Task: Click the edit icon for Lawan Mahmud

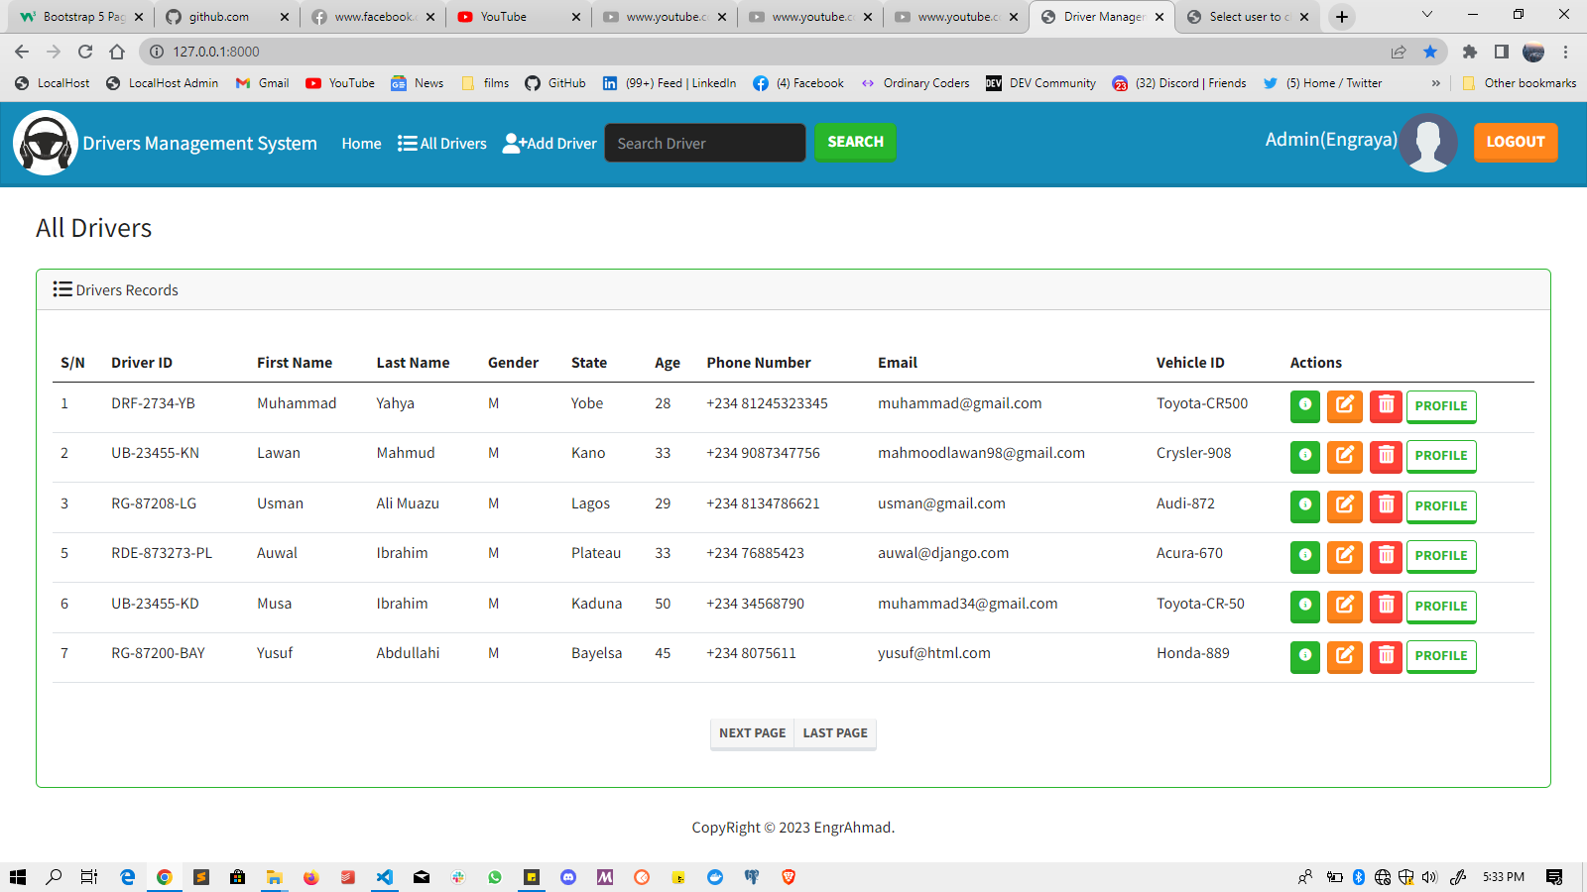Action: point(1345,457)
